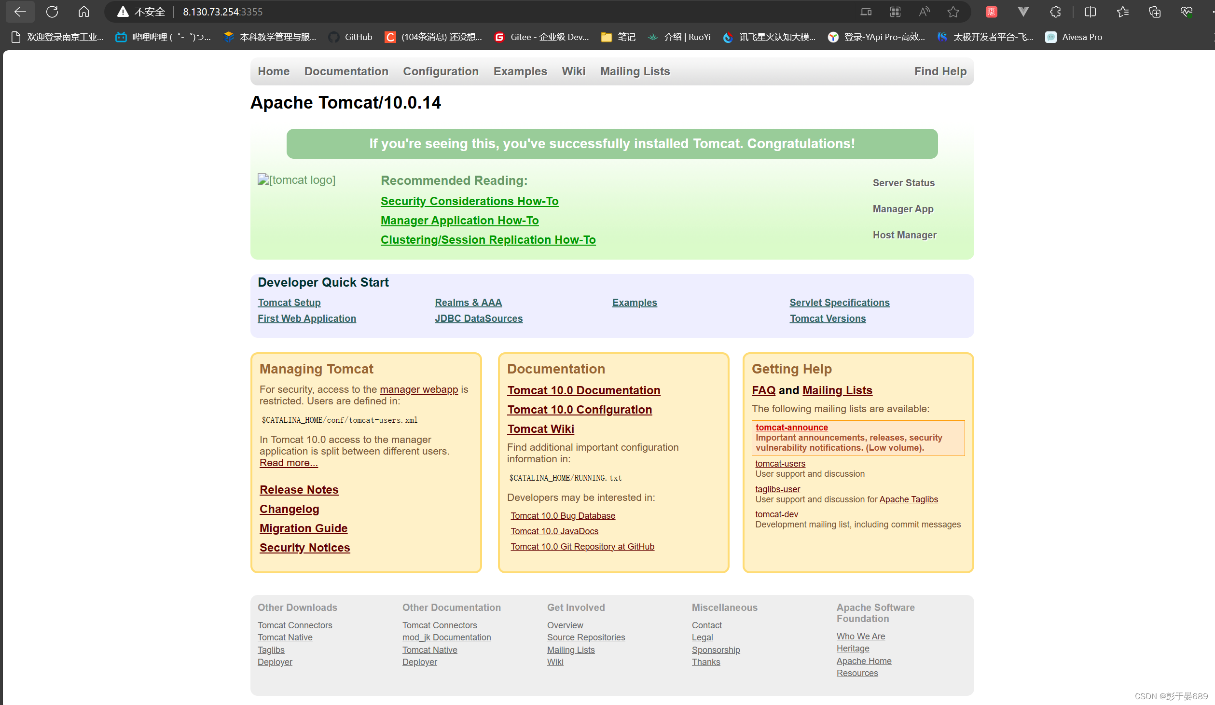Open the bilibili bookmark
Screen dimensions: 1215x705
pyautogui.click(x=163, y=37)
